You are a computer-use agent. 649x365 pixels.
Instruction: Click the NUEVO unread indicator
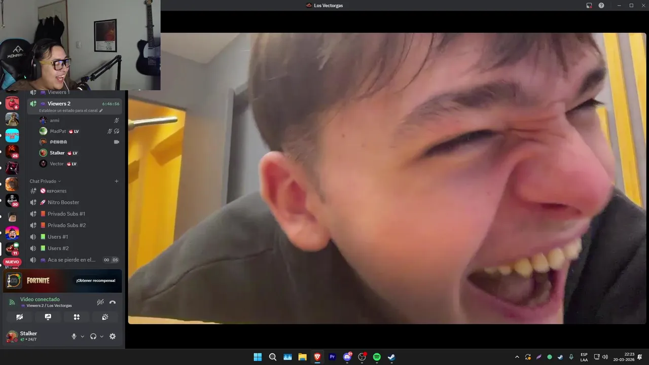point(12,262)
